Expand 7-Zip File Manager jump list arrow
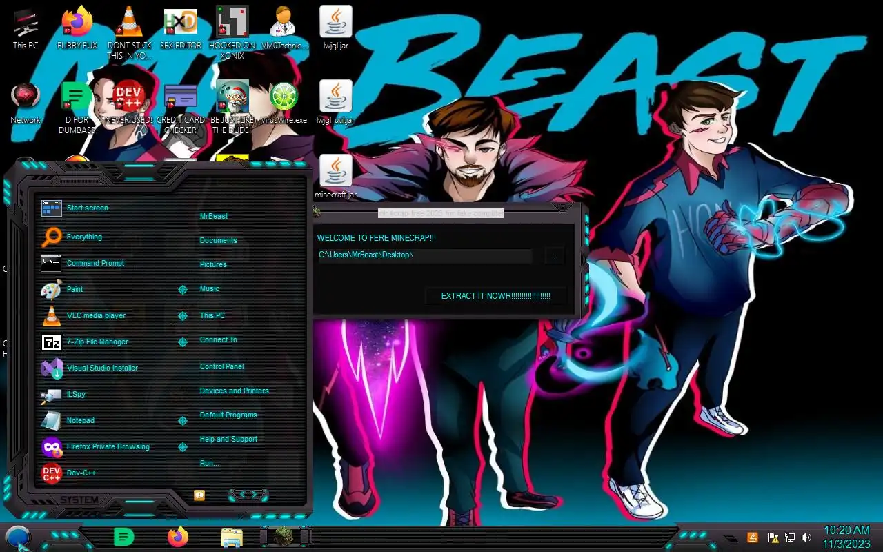 click(183, 342)
